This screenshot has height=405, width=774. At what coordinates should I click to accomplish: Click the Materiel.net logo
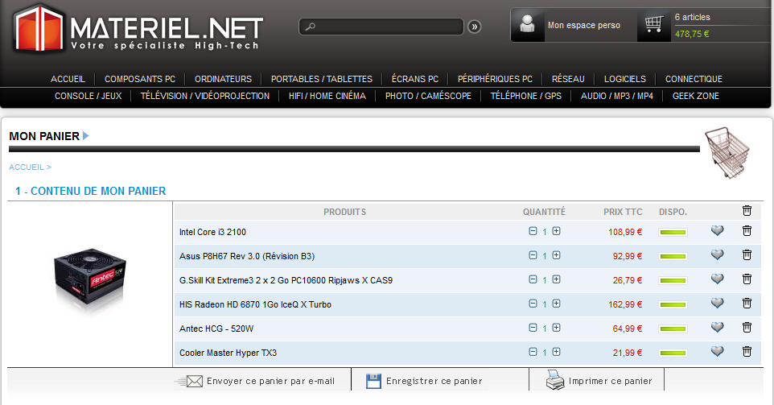click(137, 30)
